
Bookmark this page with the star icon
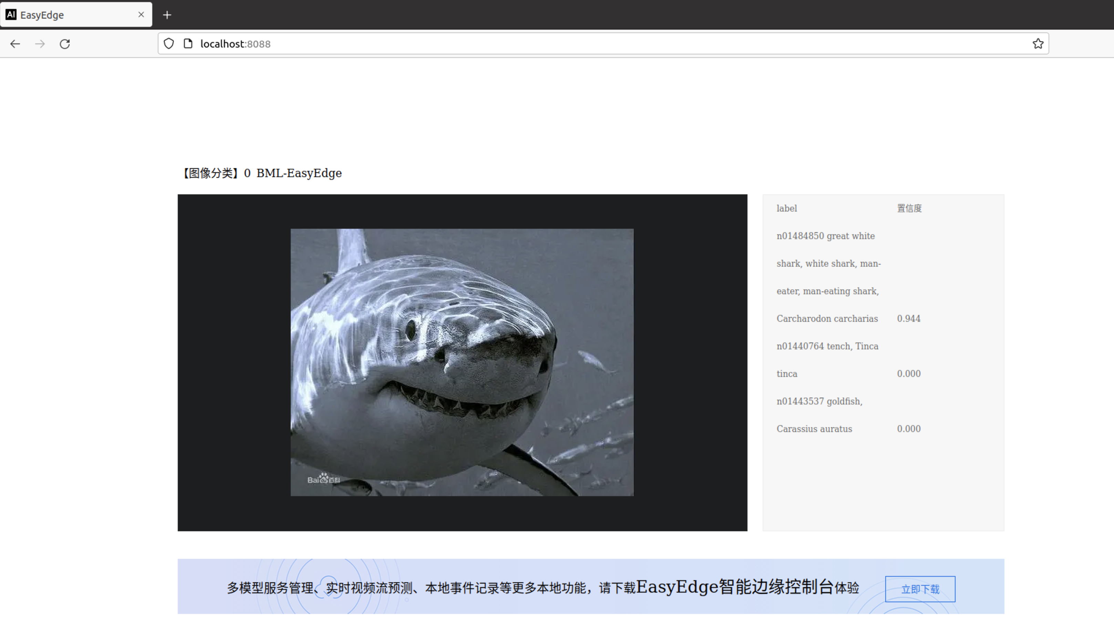(1038, 44)
